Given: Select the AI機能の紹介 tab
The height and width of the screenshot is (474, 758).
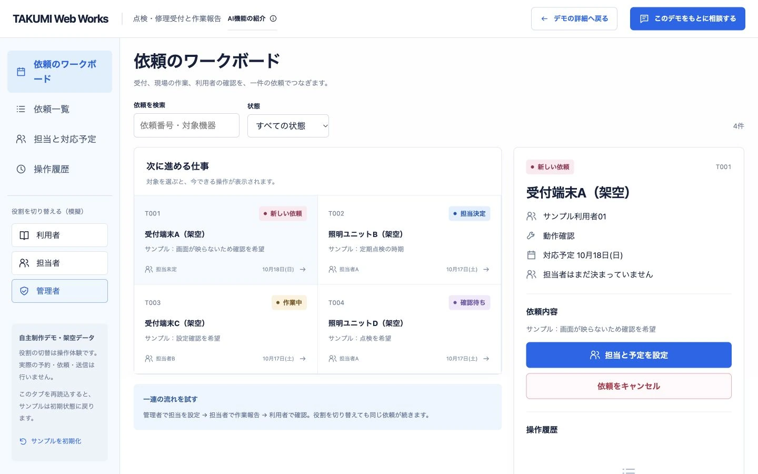Looking at the screenshot, I should [252, 18].
